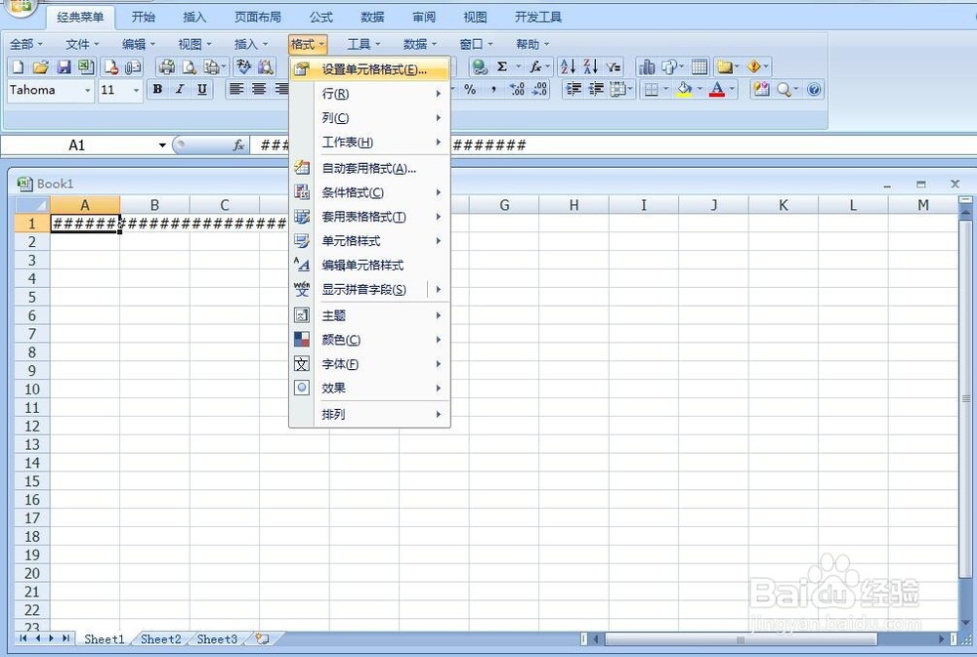Click the Insert table grid icon
Screen dimensions: 977x657
tap(700, 66)
